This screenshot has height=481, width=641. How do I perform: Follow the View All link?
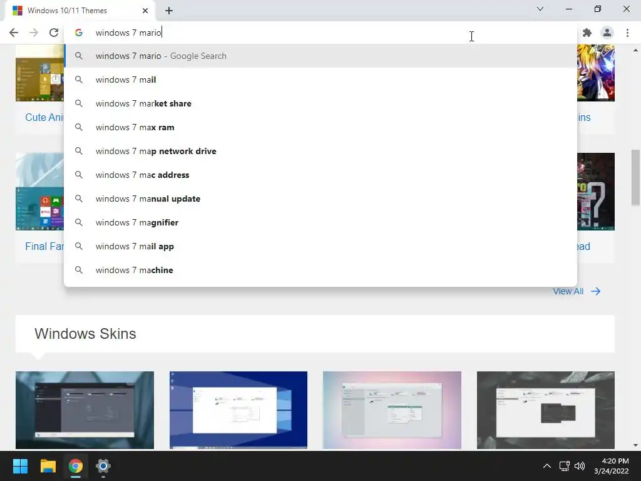[x=568, y=291]
